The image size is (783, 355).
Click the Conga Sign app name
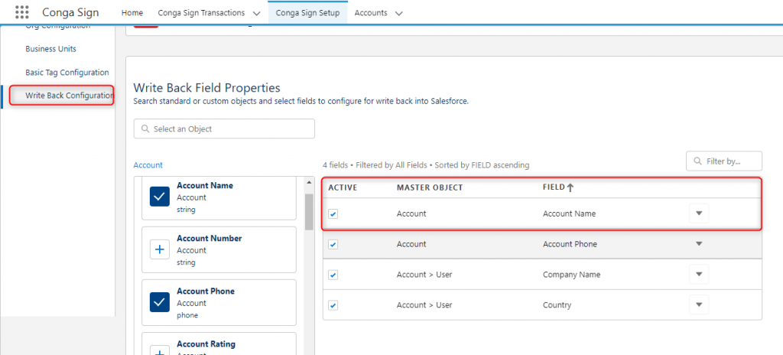pyautogui.click(x=70, y=12)
